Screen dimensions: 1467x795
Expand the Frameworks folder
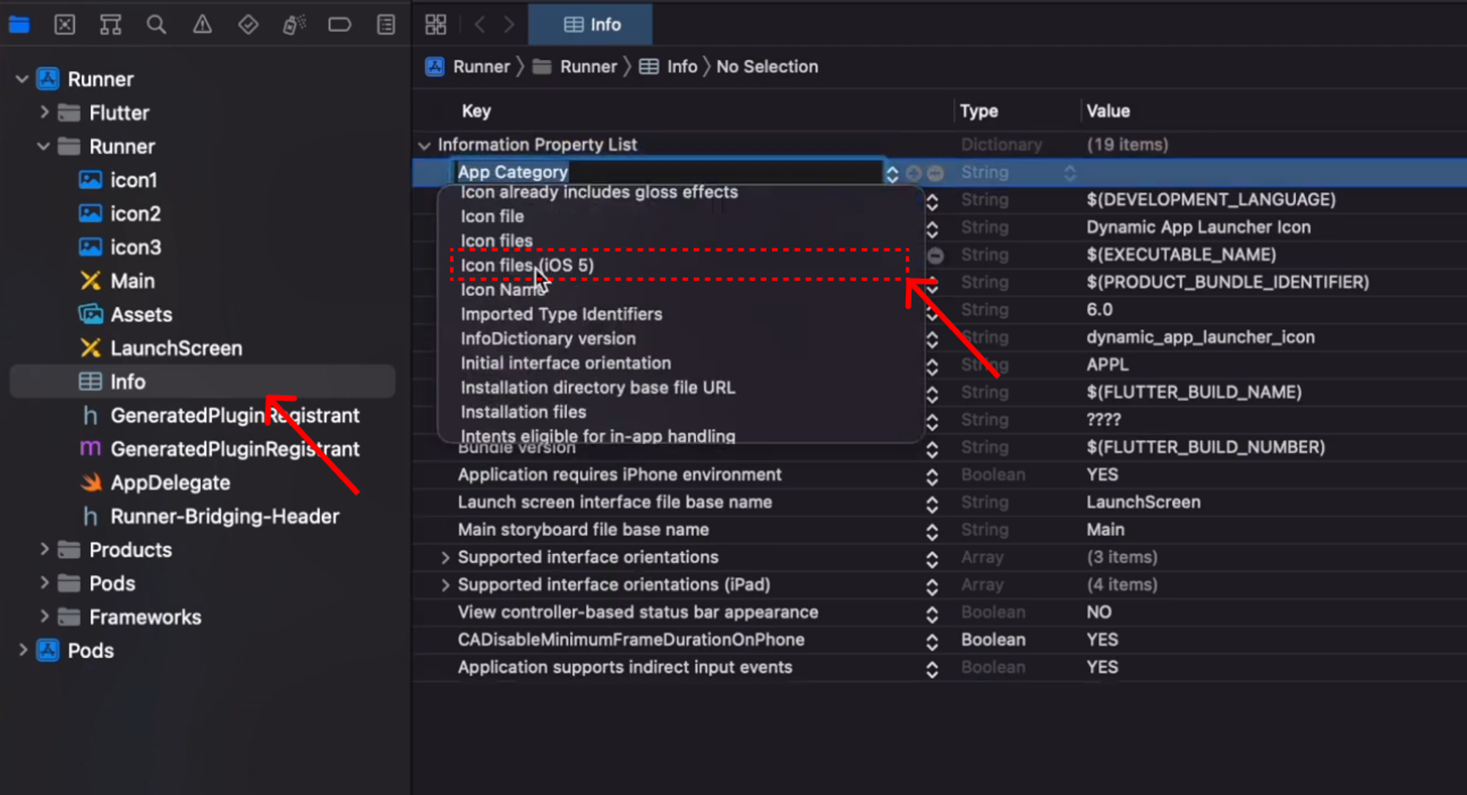(44, 617)
